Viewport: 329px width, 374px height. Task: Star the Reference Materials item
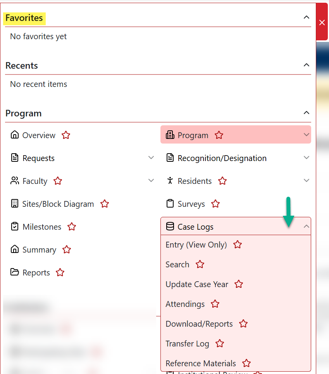[246, 363]
